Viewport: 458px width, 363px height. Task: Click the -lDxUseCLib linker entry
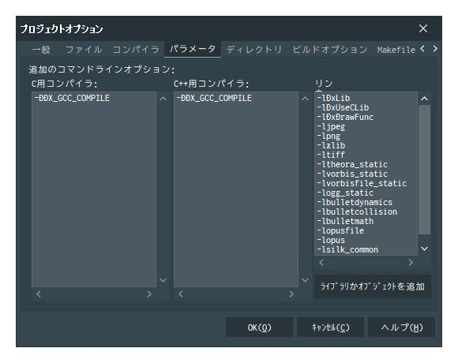pos(343,107)
